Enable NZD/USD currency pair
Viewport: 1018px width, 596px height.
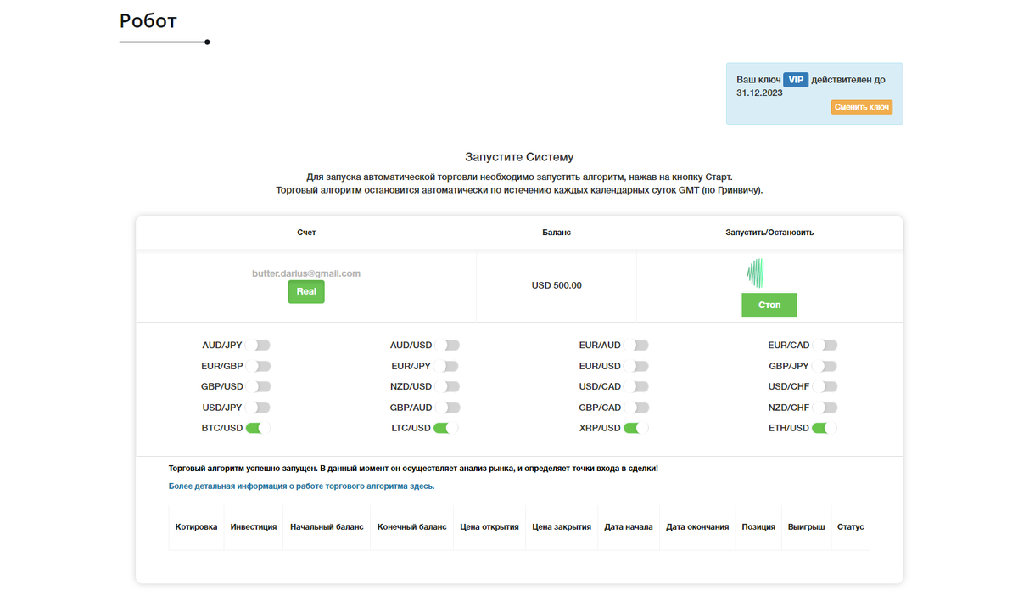[x=447, y=387]
